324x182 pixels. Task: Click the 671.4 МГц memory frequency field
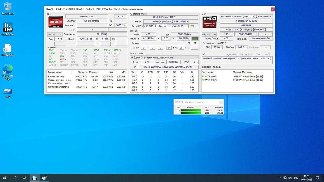tap(148, 38)
